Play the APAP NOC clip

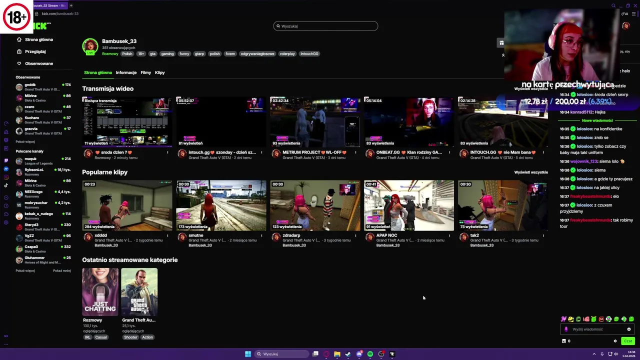tap(409, 205)
